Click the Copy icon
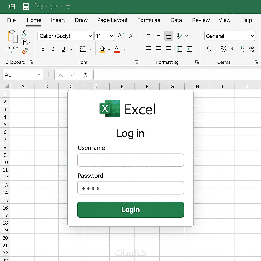261x261 pixels. tap(24, 42)
